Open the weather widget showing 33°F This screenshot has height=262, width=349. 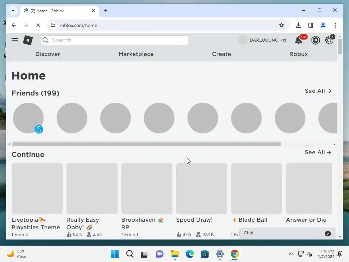17,254
